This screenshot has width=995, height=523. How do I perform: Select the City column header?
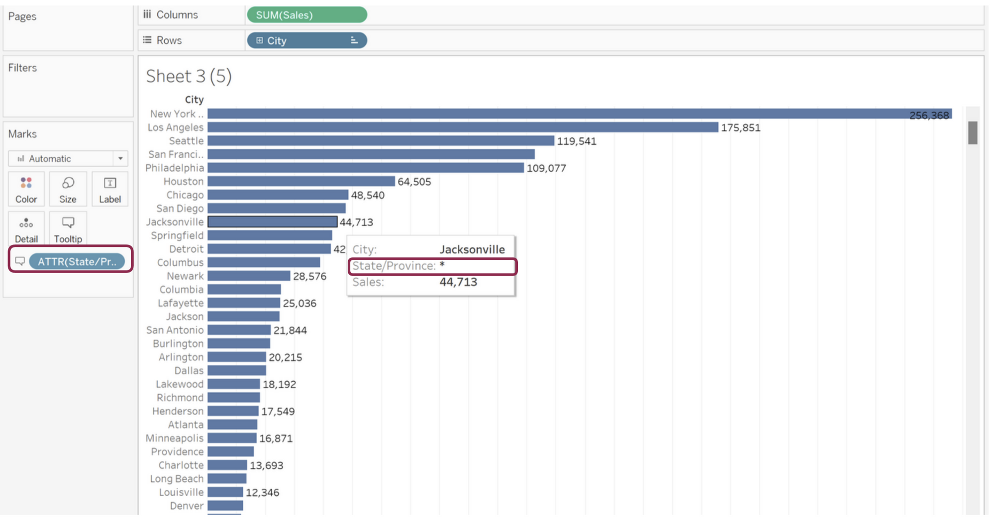point(194,100)
